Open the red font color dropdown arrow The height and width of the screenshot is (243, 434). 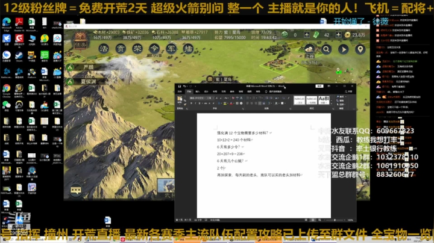click(234, 103)
